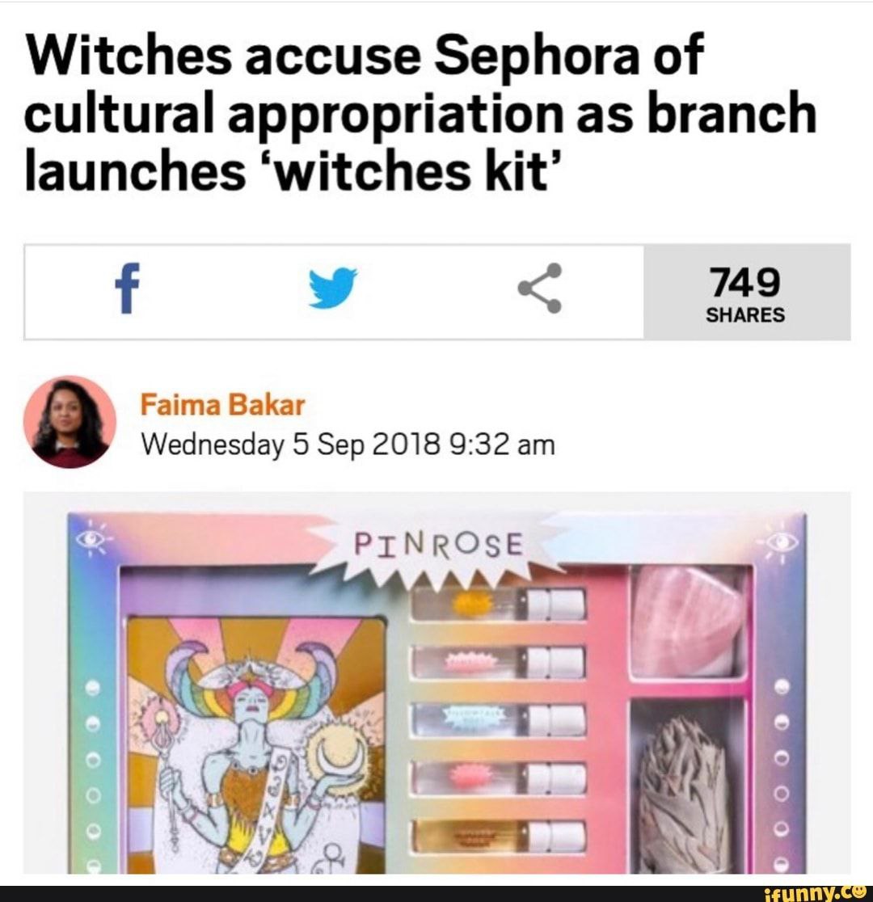The image size is (873, 902).
Task: Click the 749 shares counter
Action: [746, 293]
